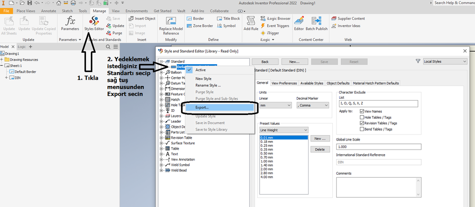The height and width of the screenshot is (207, 475).
Task: Click the Back button in editor
Action: point(265,62)
